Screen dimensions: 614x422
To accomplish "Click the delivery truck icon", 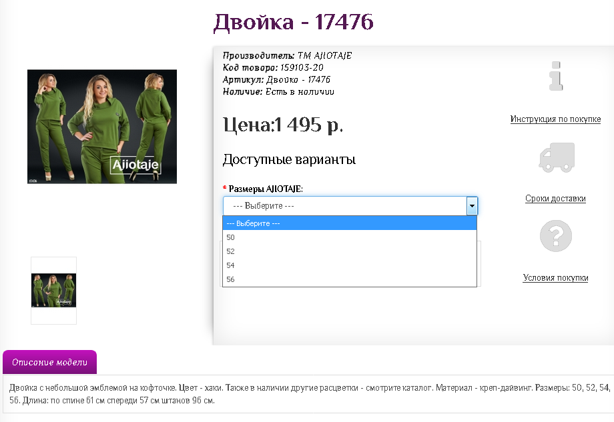I will click(x=556, y=157).
